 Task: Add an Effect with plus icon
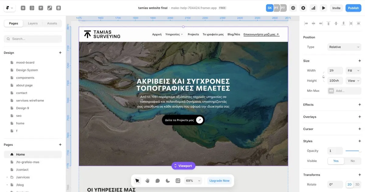(360, 105)
